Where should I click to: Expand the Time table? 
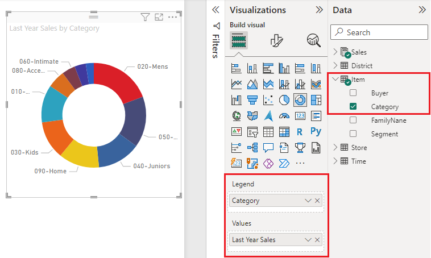[x=335, y=161]
